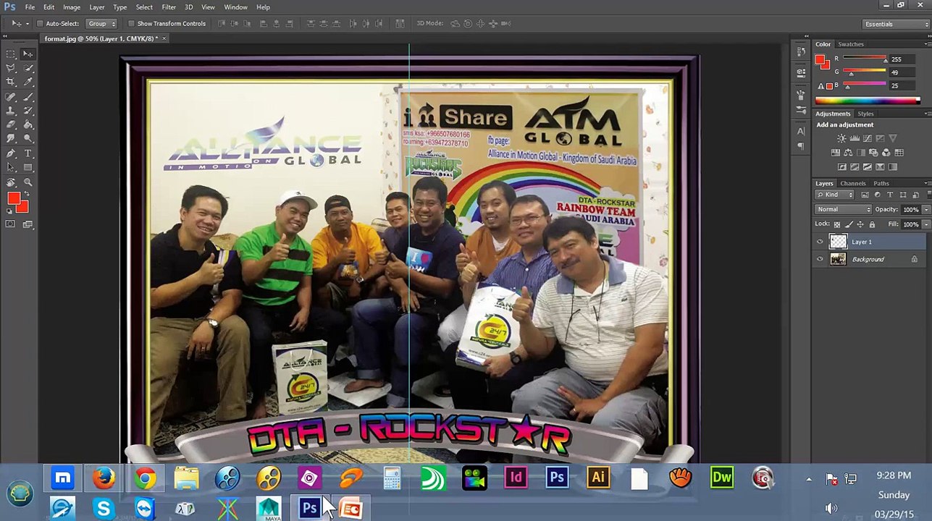Toggle lock transparent pixels
932x521 pixels.
pos(837,224)
